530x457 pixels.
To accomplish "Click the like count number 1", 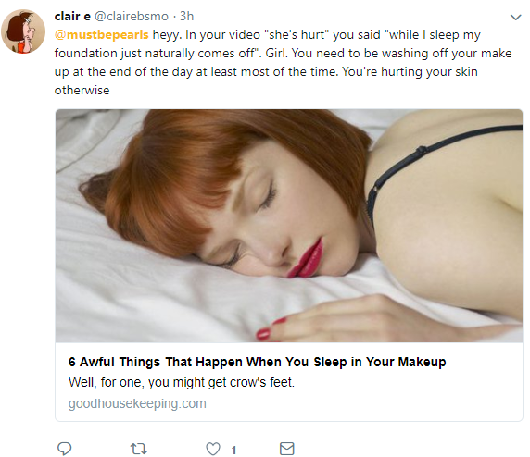I will (233, 450).
